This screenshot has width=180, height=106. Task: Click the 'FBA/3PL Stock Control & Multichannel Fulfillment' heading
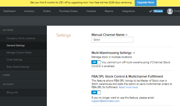click(127, 77)
